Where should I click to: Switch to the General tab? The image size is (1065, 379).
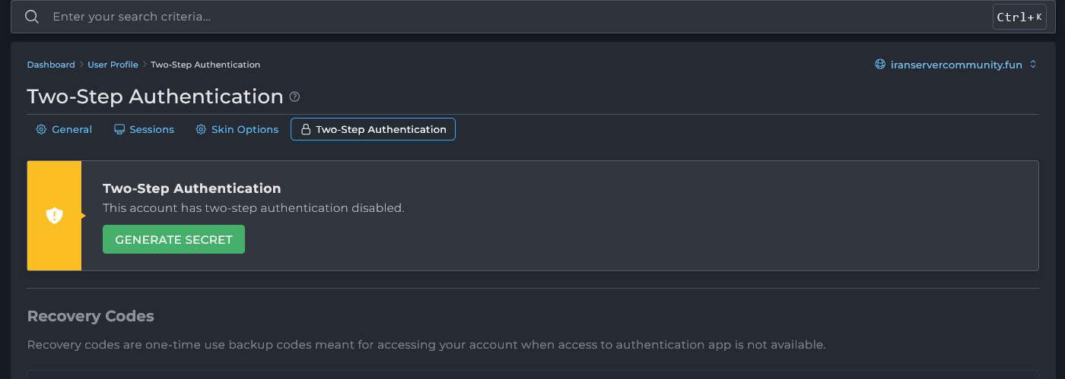(x=72, y=130)
